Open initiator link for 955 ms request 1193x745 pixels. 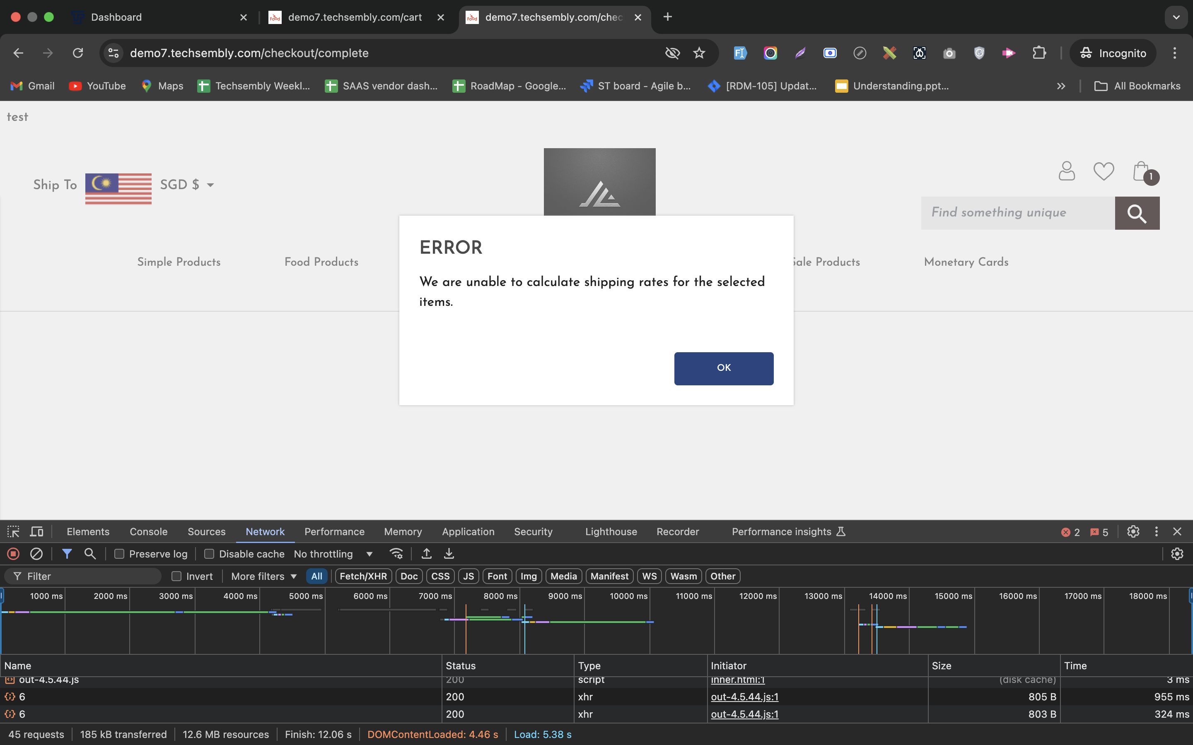click(744, 697)
